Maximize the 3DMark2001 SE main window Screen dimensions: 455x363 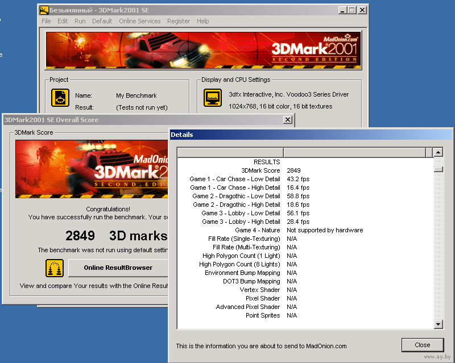coord(352,10)
